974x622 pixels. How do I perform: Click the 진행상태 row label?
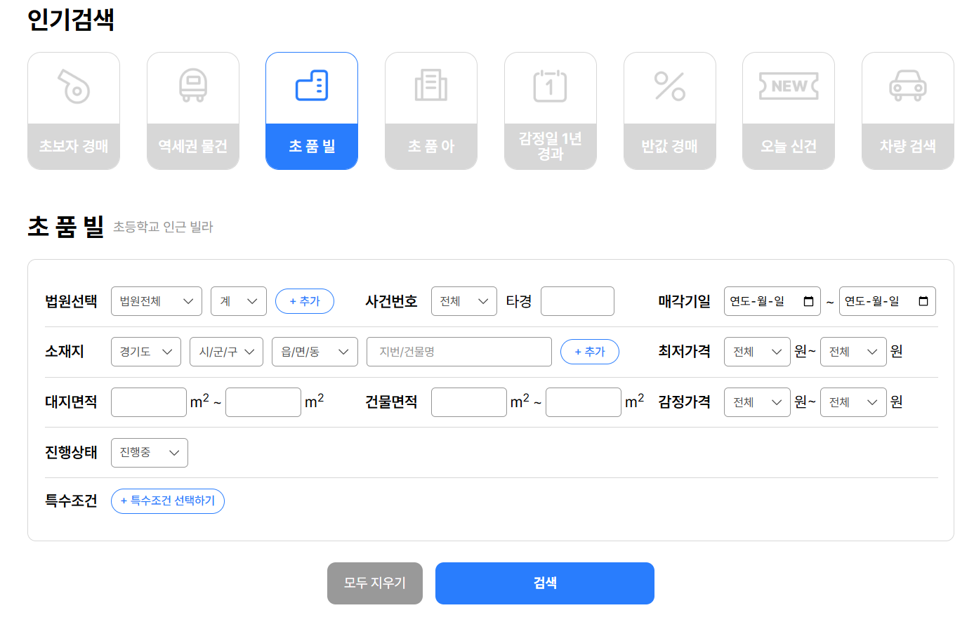pos(71,453)
